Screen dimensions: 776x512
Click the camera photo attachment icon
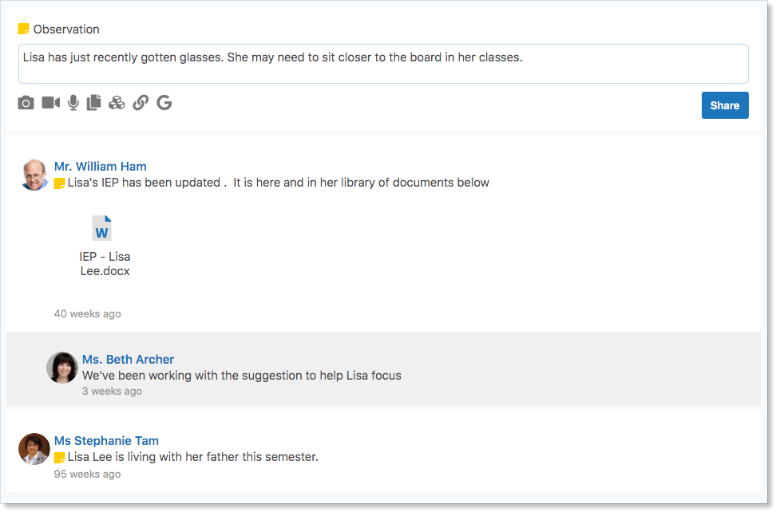point(26,103)
